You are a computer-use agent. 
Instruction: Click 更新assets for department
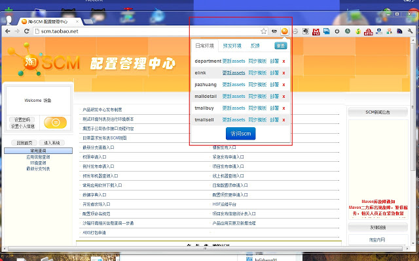(x=234, y=61)
